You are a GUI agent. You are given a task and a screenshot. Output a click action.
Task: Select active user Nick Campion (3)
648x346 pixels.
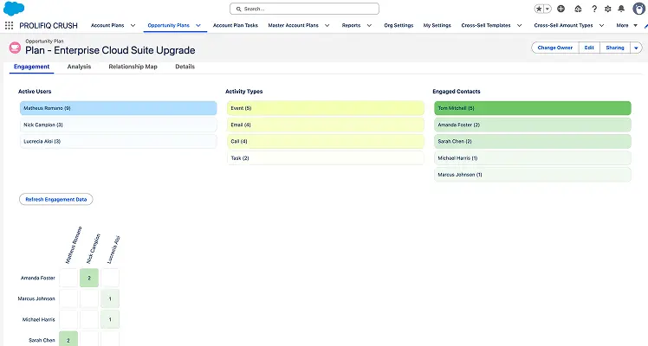[x=118, y=125]
